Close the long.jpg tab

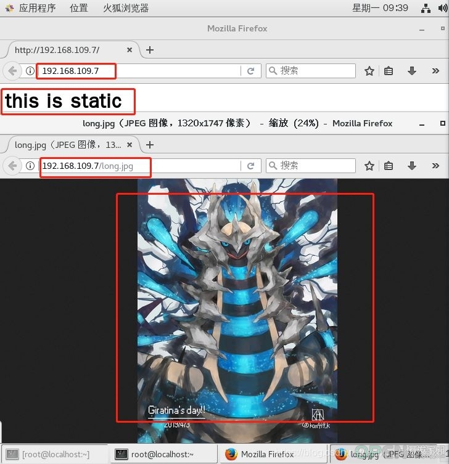pos(130,145)
